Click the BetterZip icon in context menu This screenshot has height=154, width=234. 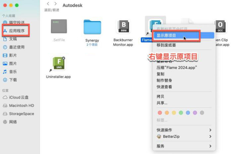pos(159,136)
